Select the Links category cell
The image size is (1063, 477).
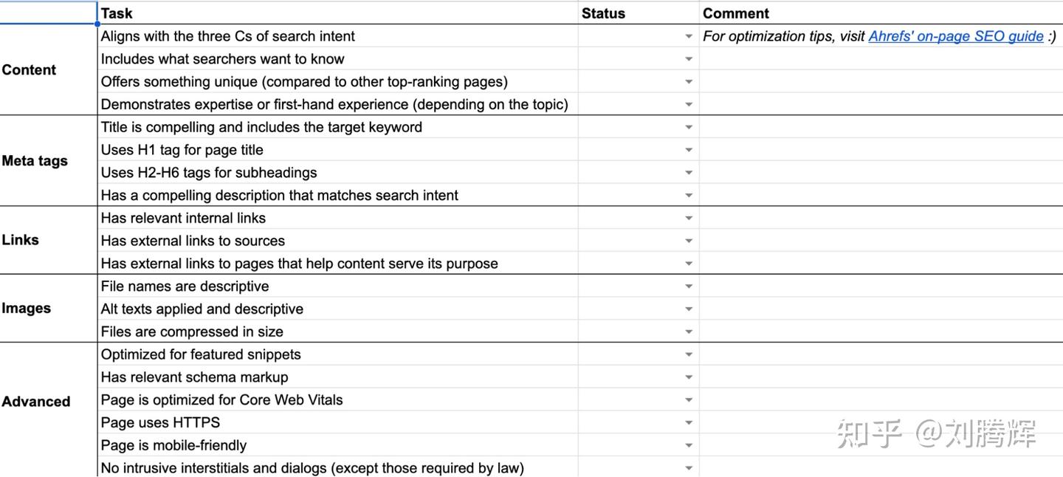(47, 240)
